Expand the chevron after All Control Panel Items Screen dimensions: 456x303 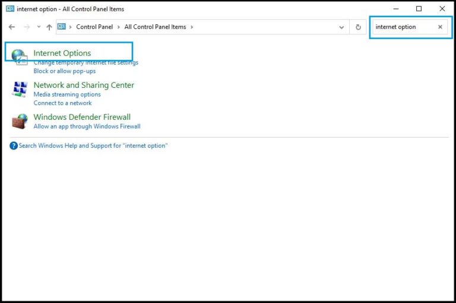pyautogui.click(x=192, y=27)
